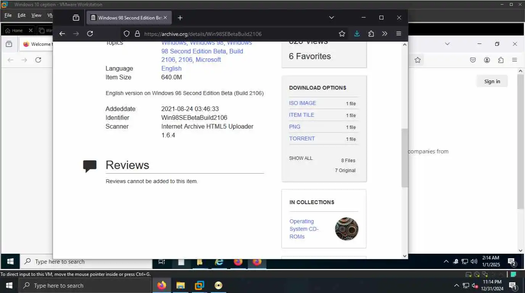Click host taskbar Type here to search box

tap(85, 285)
